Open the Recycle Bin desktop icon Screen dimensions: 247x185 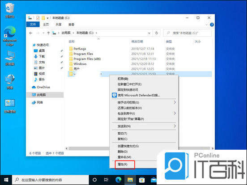(x=10, y=10)
